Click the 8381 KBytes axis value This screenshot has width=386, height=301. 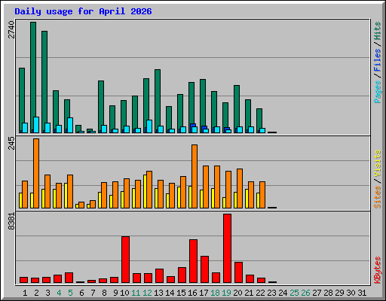pyautogui.click(x=11, y=221)
